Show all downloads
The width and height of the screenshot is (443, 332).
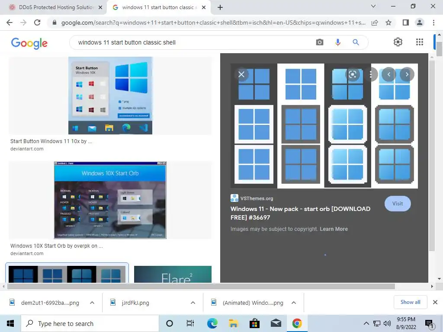(410, 302)
